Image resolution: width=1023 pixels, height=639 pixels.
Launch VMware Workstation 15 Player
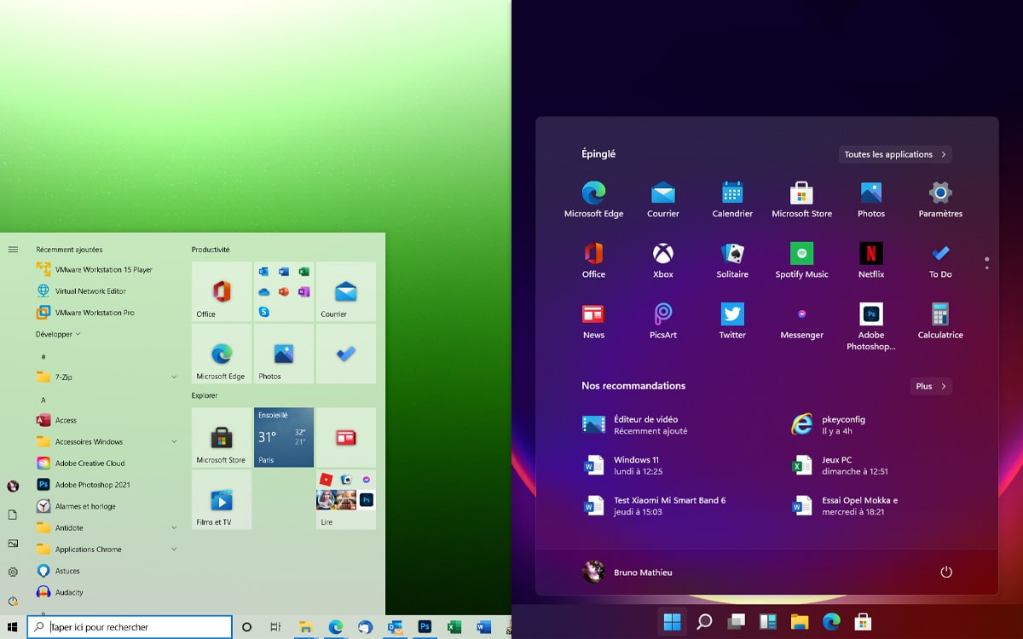pyautogui.click(x=94, y=269)
